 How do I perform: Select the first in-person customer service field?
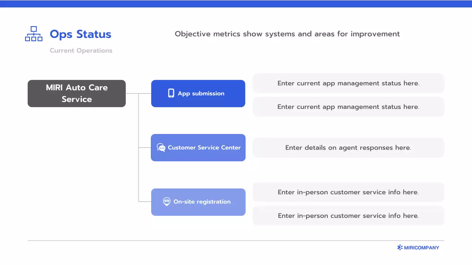pos(348,192)
